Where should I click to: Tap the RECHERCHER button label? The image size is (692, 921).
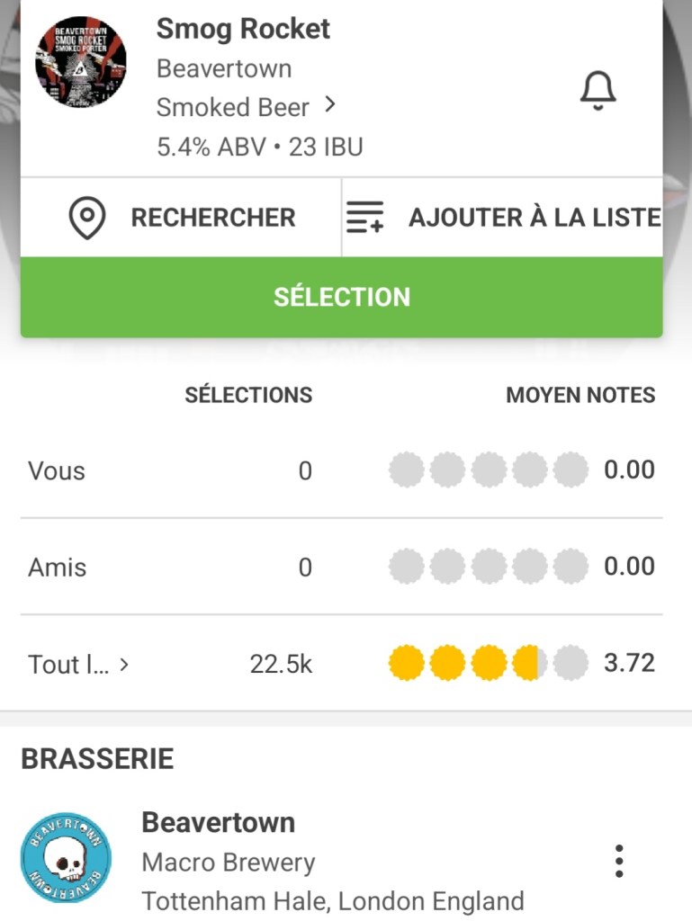[213, 218]
